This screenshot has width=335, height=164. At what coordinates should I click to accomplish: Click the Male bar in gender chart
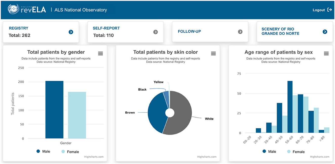[x=54, y=110]
